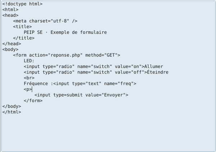Click the closing form tag
Screen dimensions: 216x152
(33, 100)
